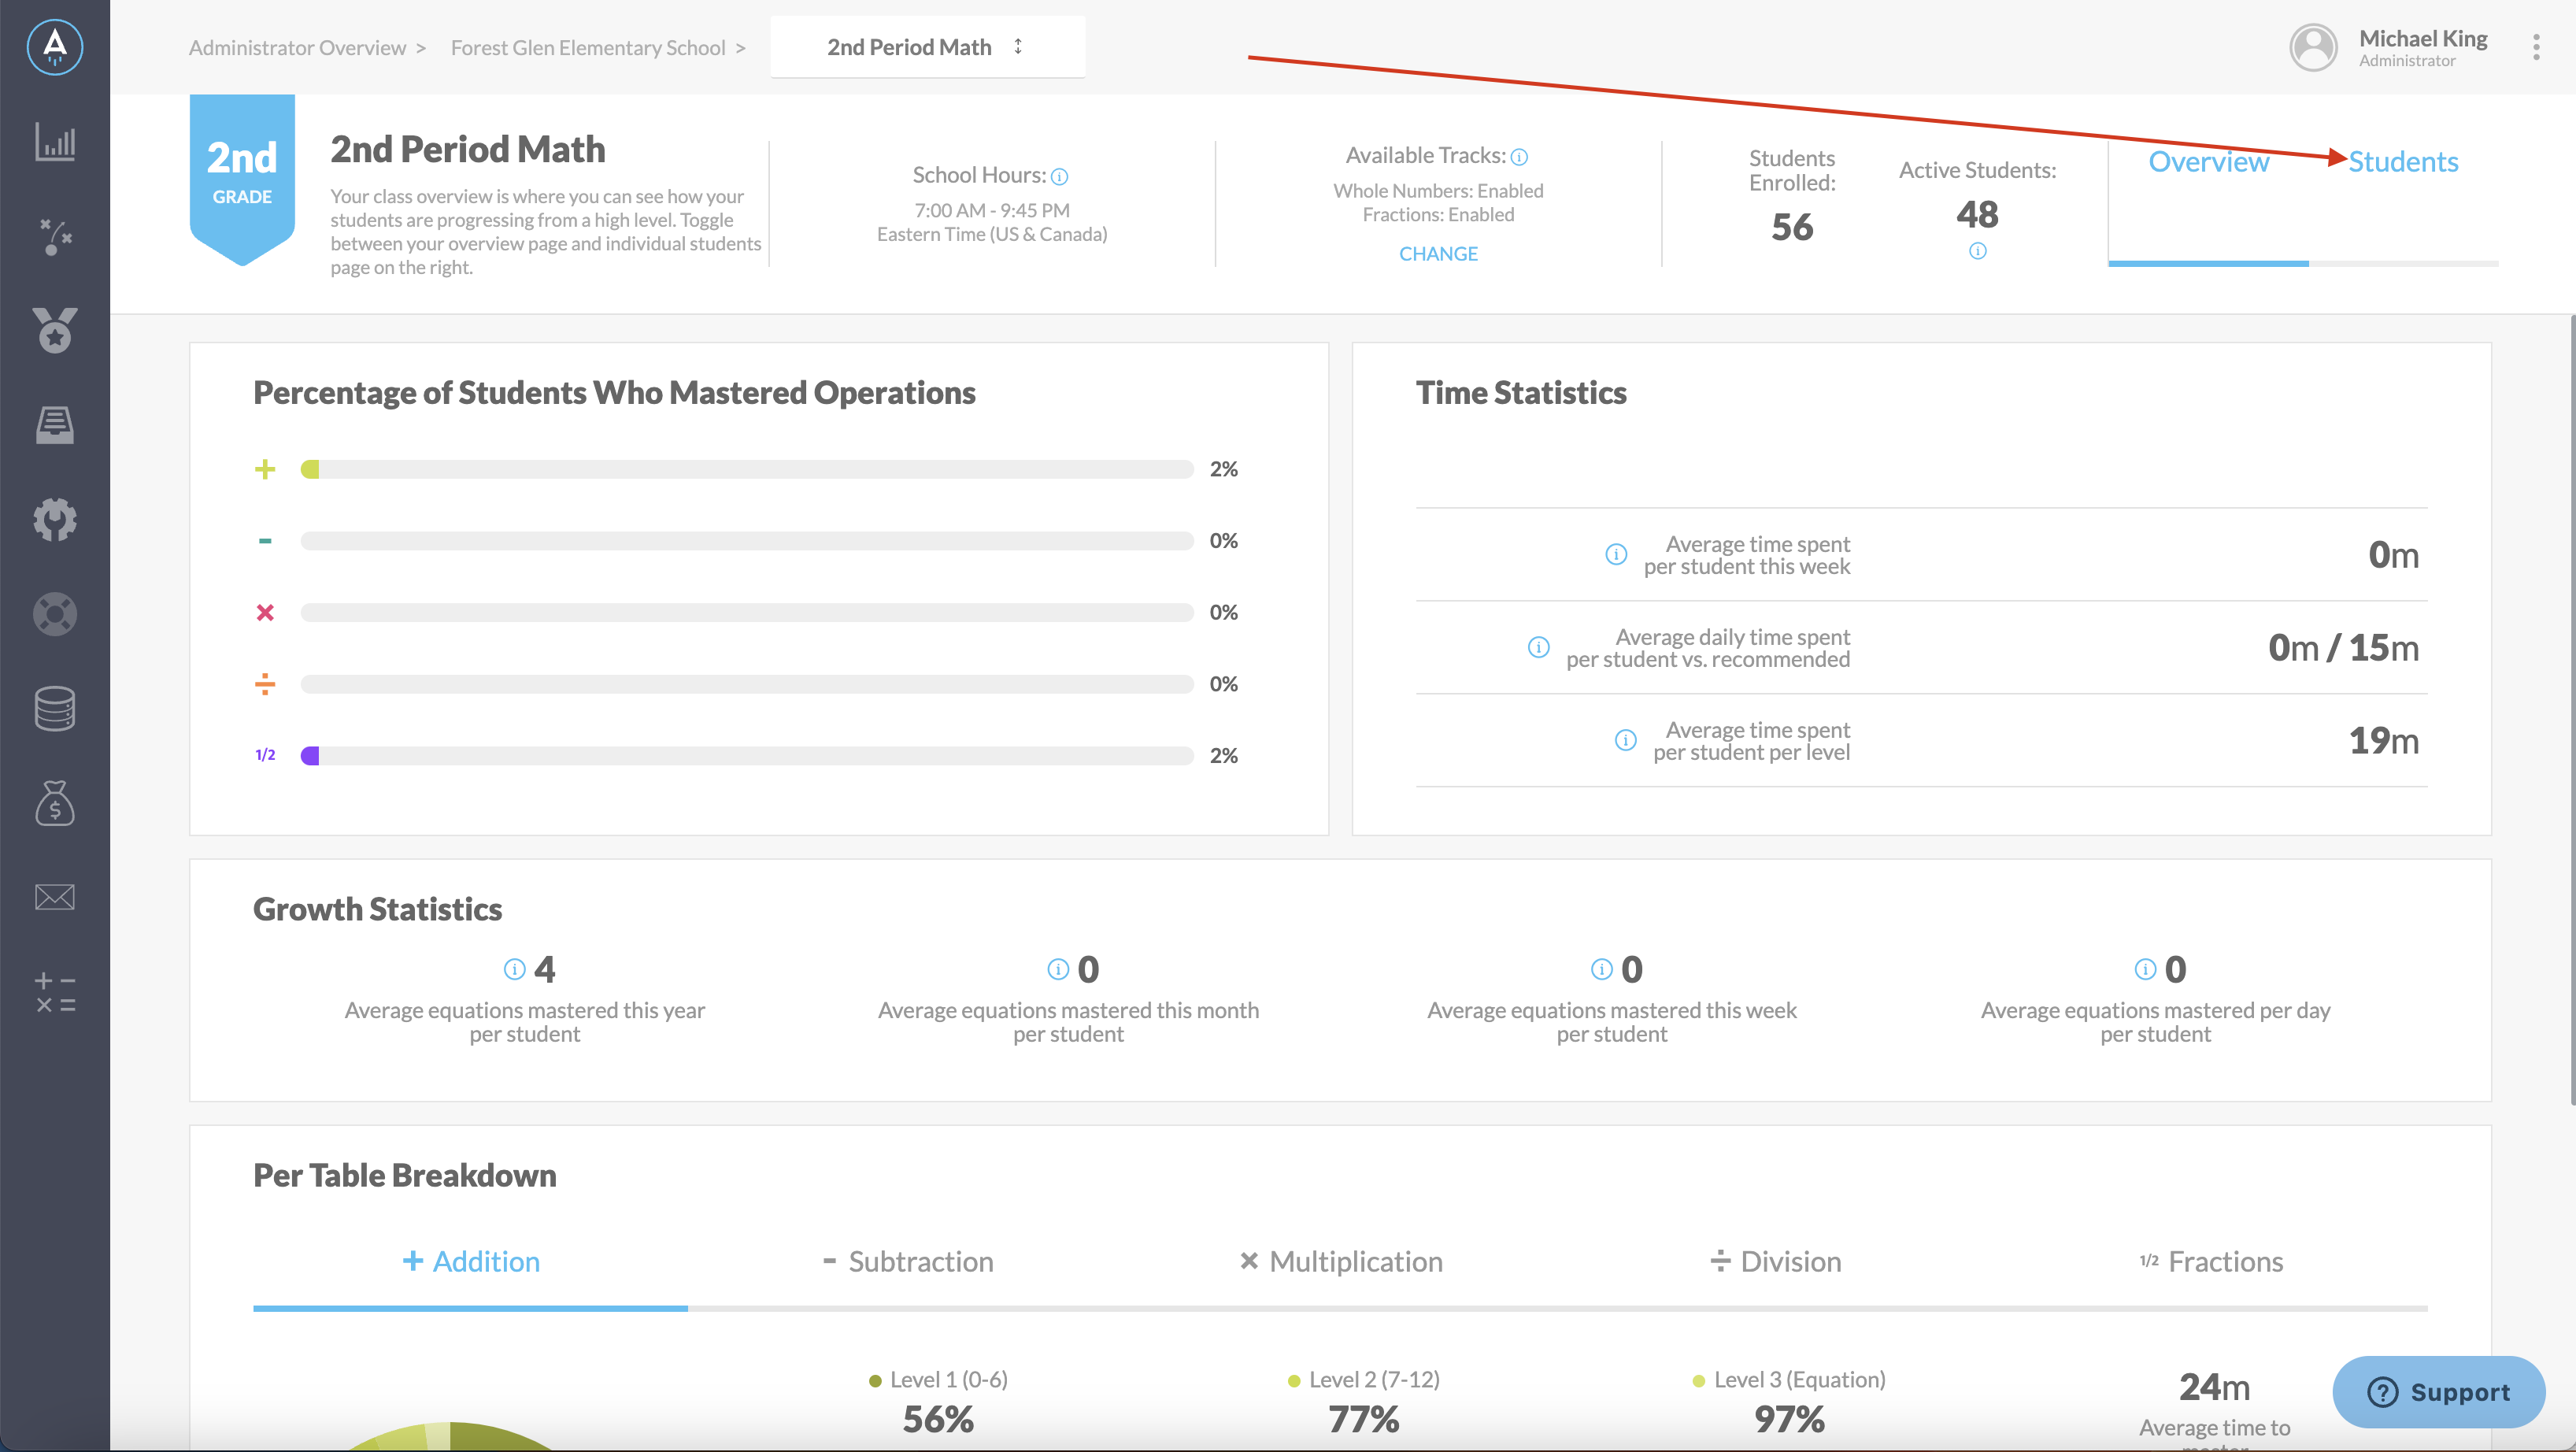Click the fractions mastery progress bar
Viewport: 2576px width, 1452px height.
point(747,756)
